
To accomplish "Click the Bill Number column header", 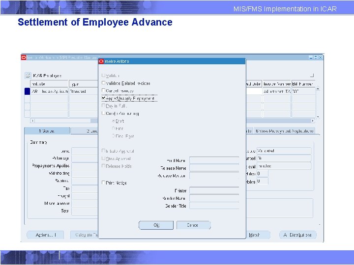I will click(303, 84).
